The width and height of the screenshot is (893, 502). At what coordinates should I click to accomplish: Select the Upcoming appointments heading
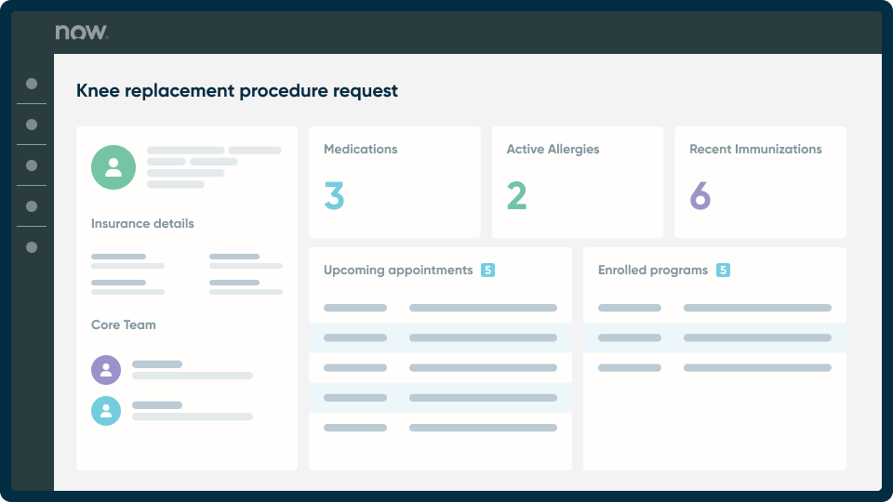click(x=398, y=271)
